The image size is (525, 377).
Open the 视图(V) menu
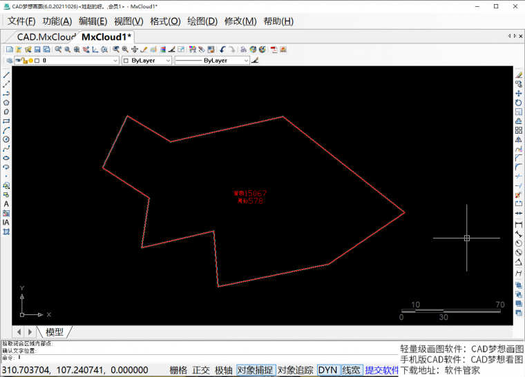(128, 21)
